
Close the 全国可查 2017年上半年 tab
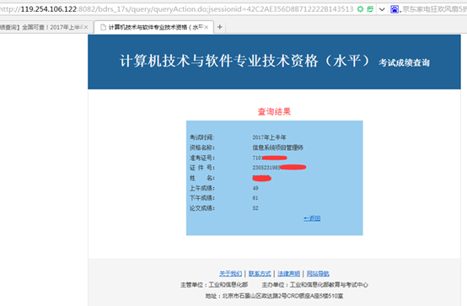[86, 28]
